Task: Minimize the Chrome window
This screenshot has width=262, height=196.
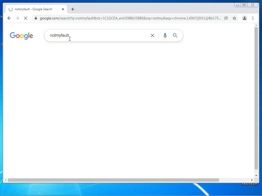Action: 238,5
